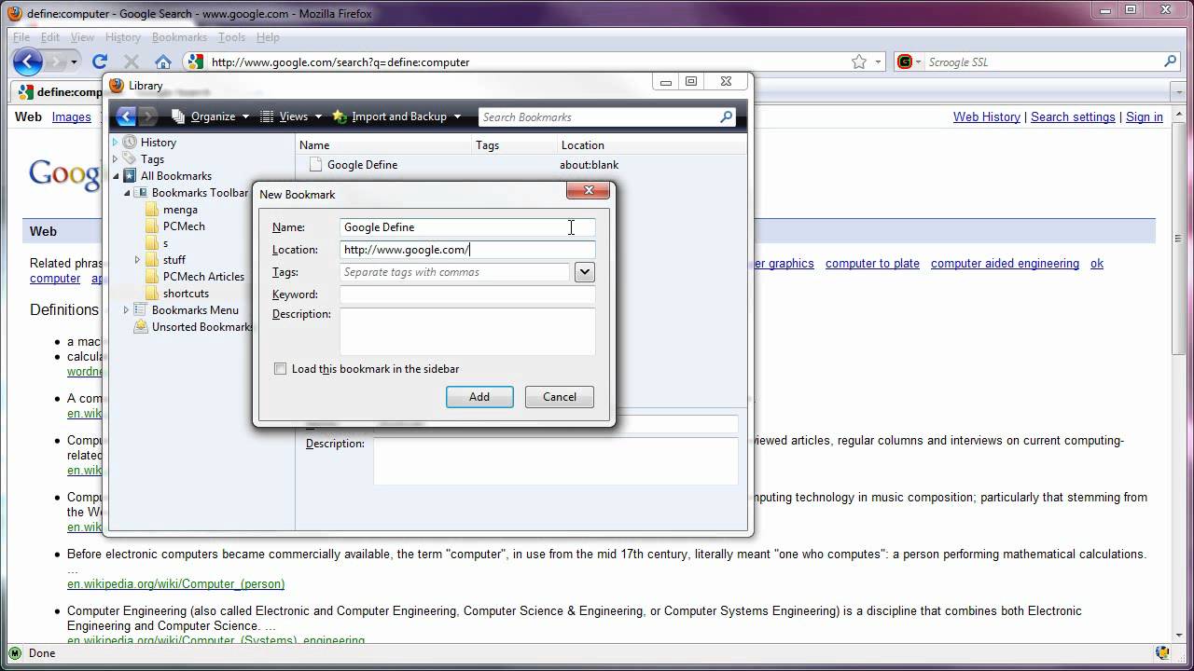Open the History menu

click(123, 37)
